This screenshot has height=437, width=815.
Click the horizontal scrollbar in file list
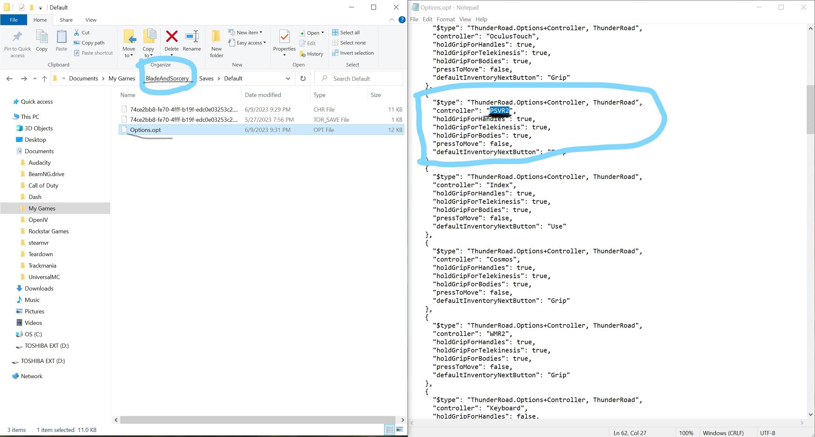tap(257, 420)
